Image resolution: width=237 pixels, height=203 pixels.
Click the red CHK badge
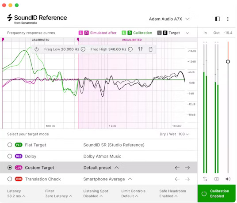[19, 179]
